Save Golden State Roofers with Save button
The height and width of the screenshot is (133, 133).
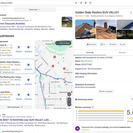point(103,44)
